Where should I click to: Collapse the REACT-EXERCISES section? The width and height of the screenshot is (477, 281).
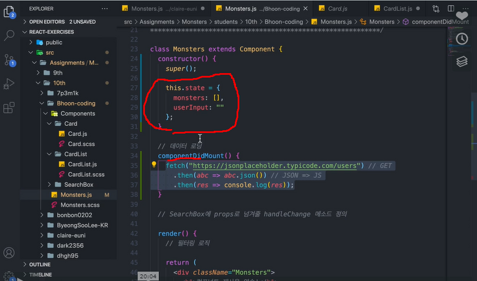point(68,32)
